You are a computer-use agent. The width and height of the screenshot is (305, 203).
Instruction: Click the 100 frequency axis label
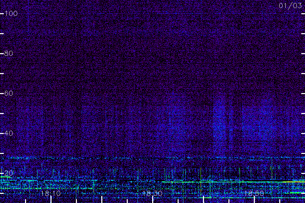(x=11, y=14)
